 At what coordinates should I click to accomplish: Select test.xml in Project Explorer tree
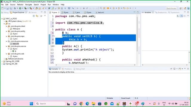point(16,44)
